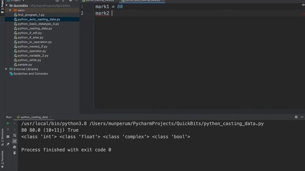The height and width of the screenshot is (171, 305).
Task: Click line number 2 in the gutter
Action: [82, 13]
